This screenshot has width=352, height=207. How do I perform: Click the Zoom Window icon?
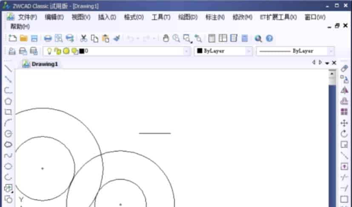[x=187, y=38]
